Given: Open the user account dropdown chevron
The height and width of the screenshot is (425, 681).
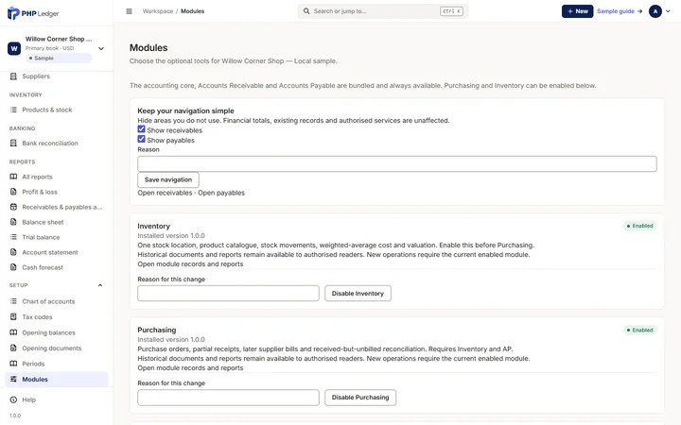Looking at the screenshot, I should (x=668, y=11).
